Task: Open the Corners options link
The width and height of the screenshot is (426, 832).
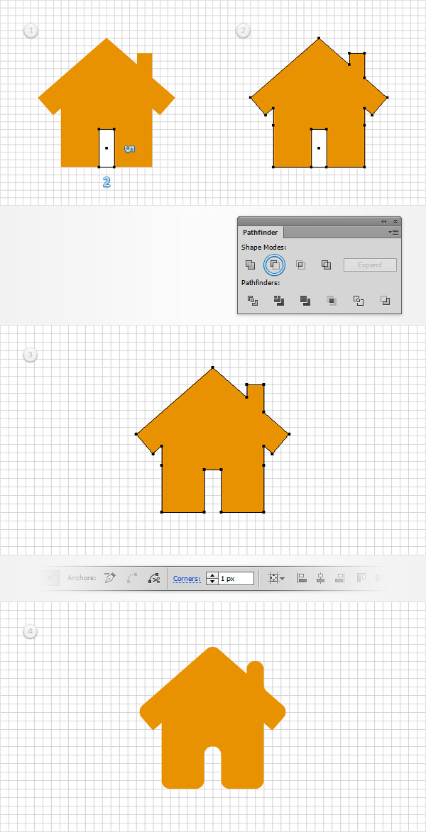Action: tap(187, 578)
